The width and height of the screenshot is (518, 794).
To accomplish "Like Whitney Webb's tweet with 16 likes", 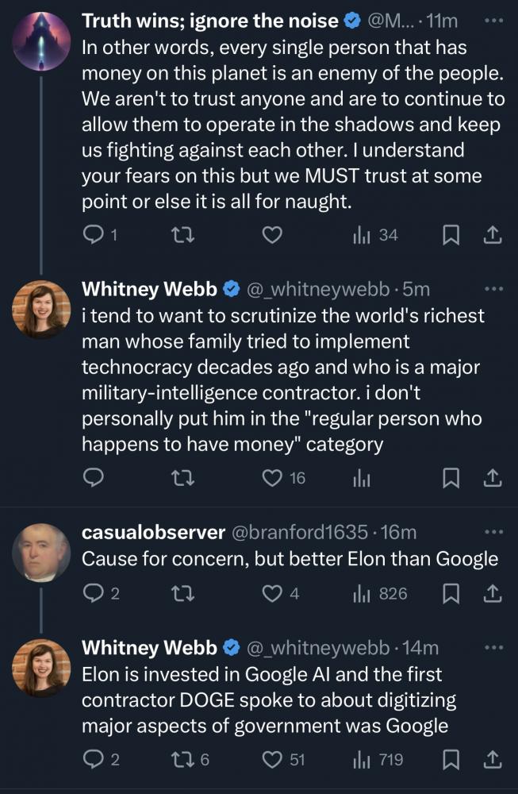I will click(273, 477).
